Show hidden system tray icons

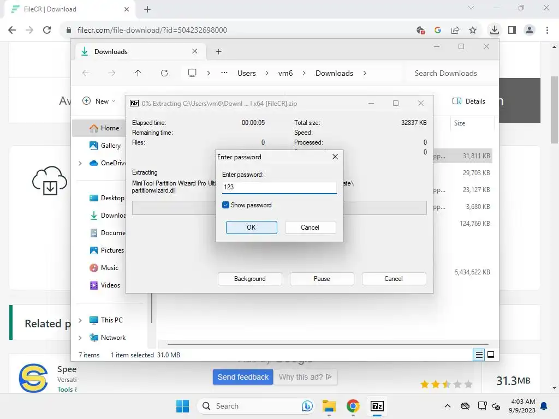pyautogui.click(x=448, y=406)
